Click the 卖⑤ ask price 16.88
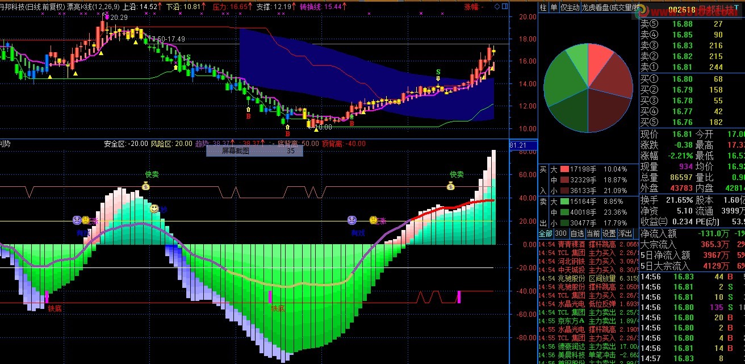The width and height of the screenshot is (745, 364). (682, 24)
